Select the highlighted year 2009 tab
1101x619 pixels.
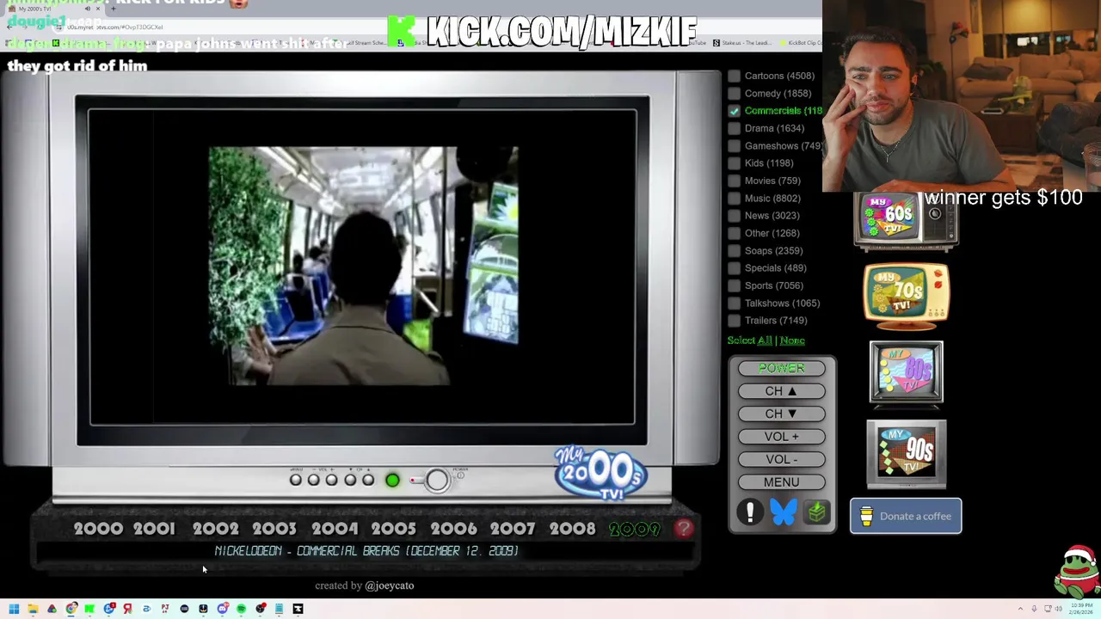click(x=635, y=530)
